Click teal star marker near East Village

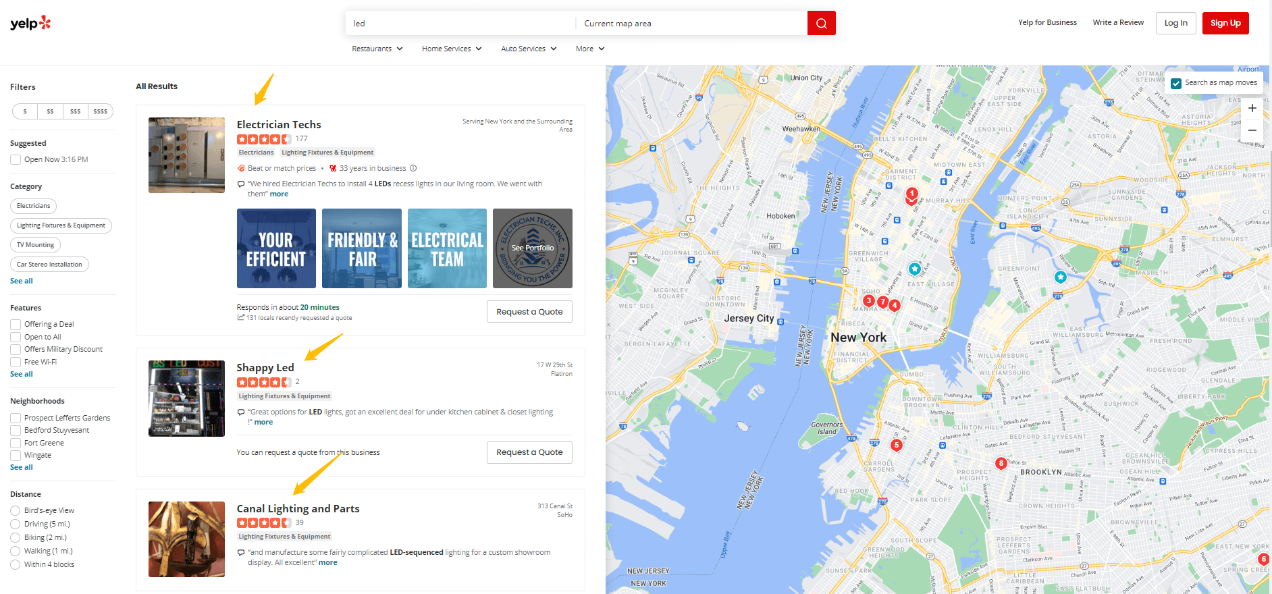pyautogui.click(x=915, y=269)
